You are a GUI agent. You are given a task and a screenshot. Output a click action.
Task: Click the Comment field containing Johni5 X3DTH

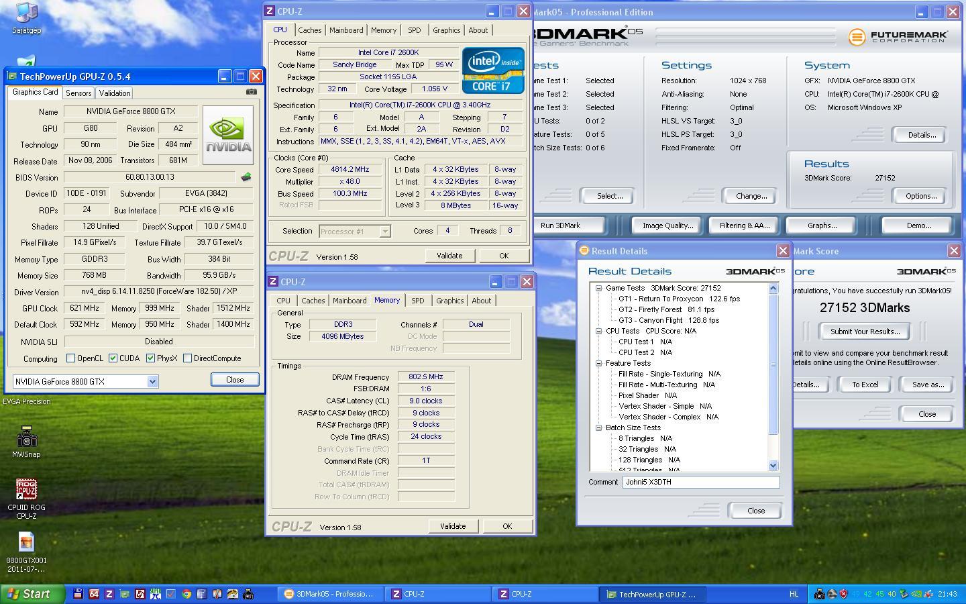coord(701,482)
